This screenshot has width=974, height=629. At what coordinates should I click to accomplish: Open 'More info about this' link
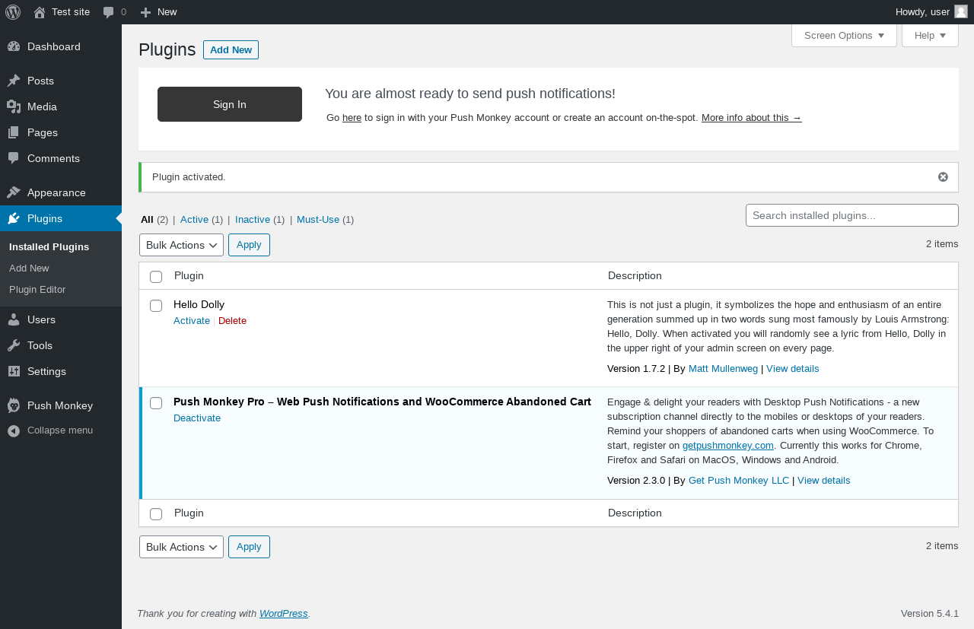[x=752, y=117]
